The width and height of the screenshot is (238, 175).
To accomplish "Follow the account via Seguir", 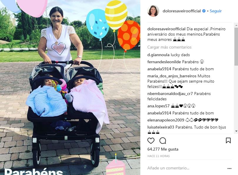I will (x=216, y=11).
